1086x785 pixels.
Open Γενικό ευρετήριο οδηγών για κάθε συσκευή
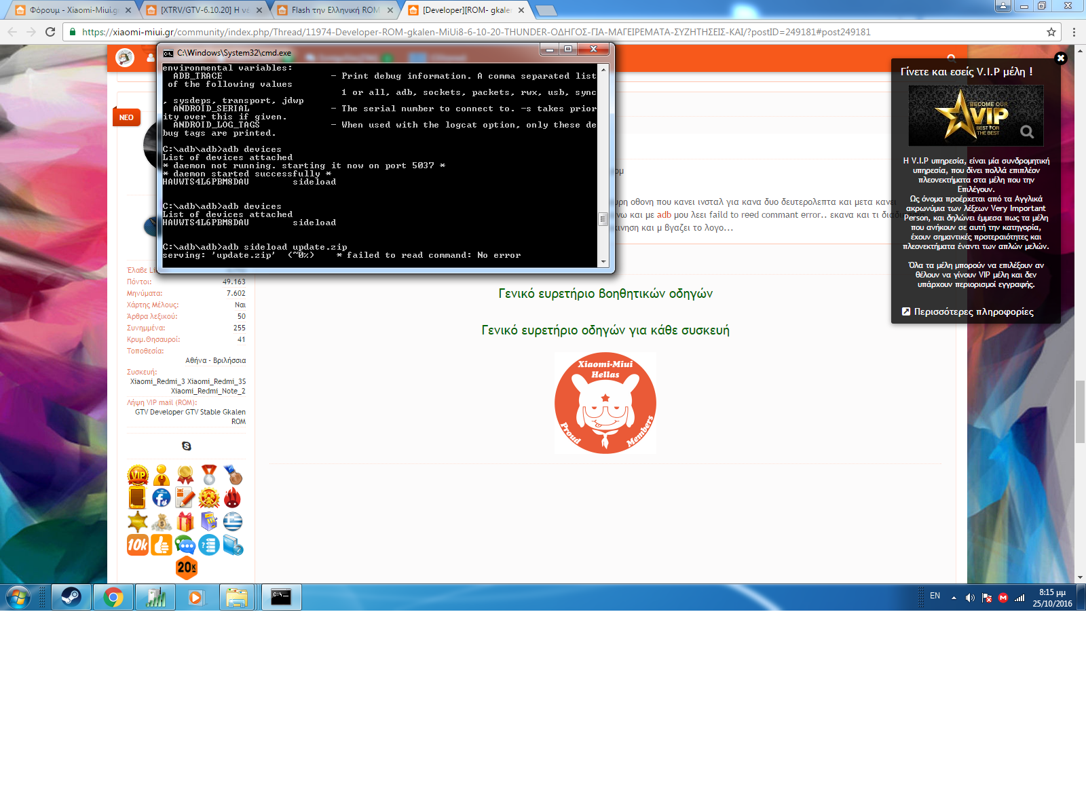pos(605,330)
